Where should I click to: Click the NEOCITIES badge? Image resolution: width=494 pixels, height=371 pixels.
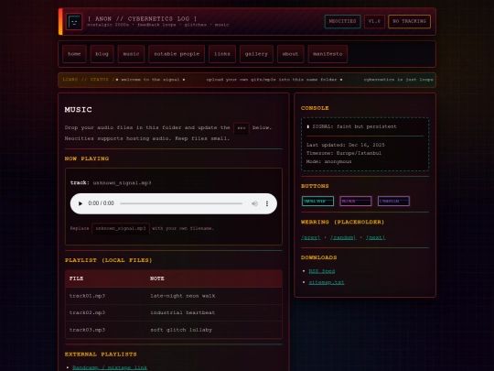(342, 21)
